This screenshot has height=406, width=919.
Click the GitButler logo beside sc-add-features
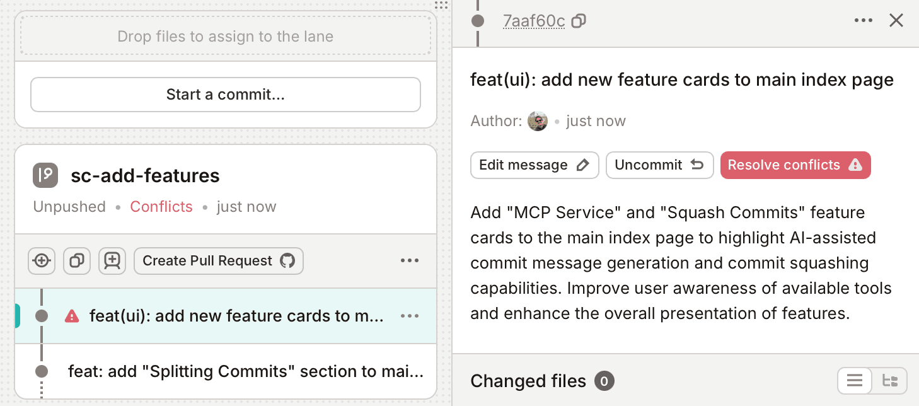coord(45,175)
